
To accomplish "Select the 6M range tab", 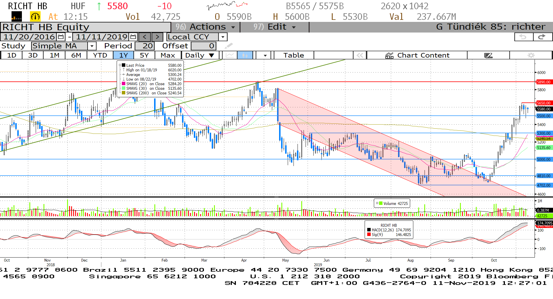I will pyautogui.click(x=76, y=55).
